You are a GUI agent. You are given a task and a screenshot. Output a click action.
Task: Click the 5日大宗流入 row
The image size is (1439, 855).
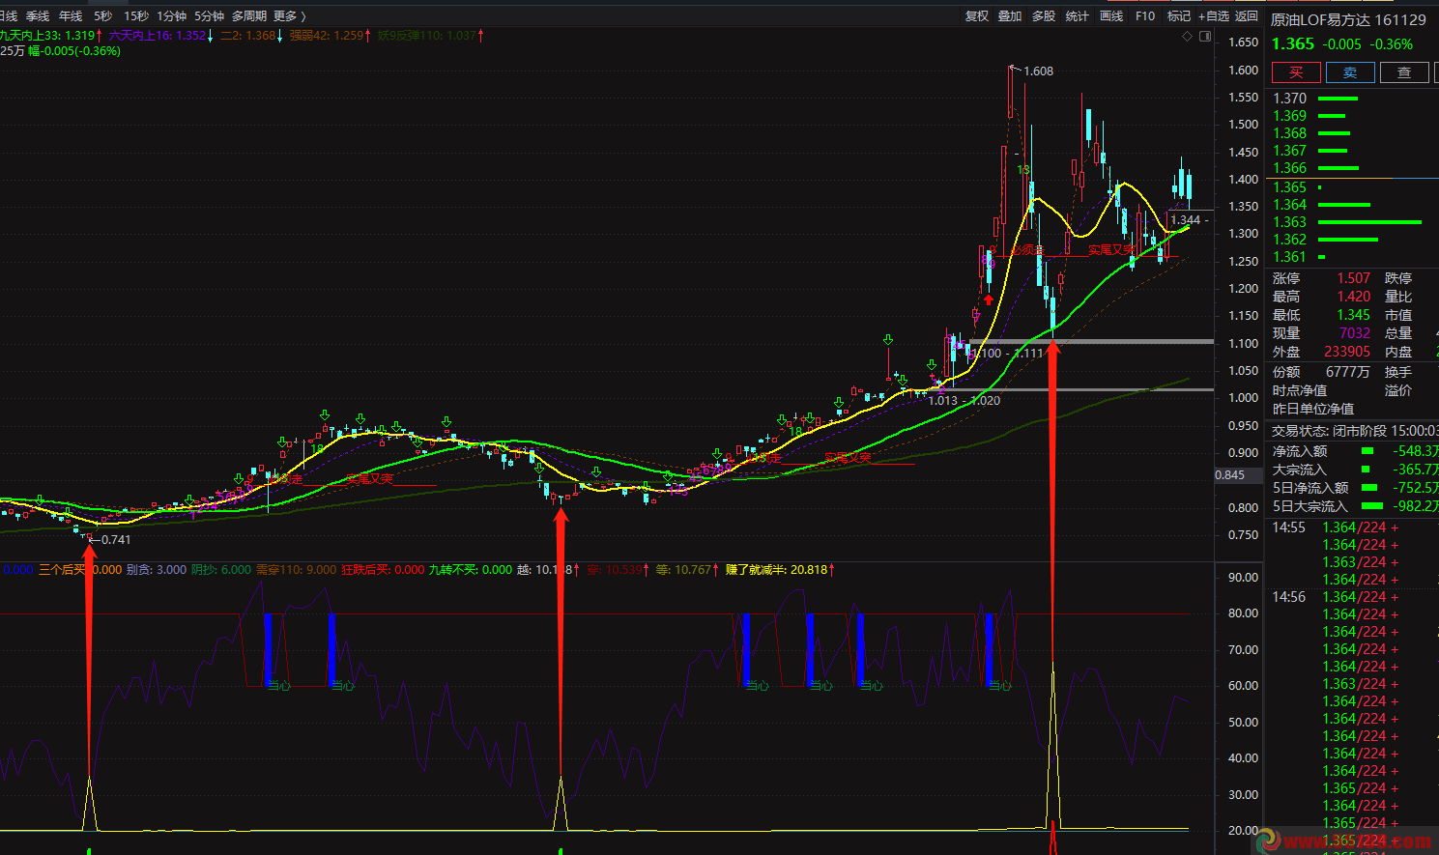(x=1353, y=506)
